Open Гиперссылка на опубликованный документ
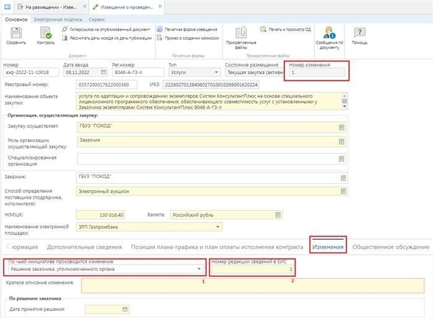Viewport: 433px width, 319px height. pos(106,29)
